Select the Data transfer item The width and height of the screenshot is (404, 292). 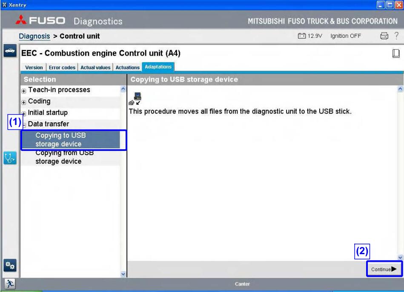(49, 124)
